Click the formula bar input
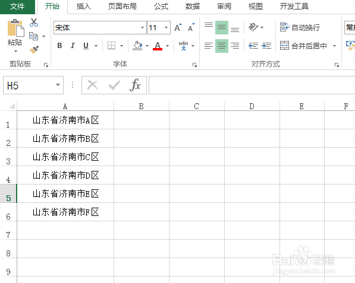This screenshot has height=283, width=355. click(x=252, y=85)
